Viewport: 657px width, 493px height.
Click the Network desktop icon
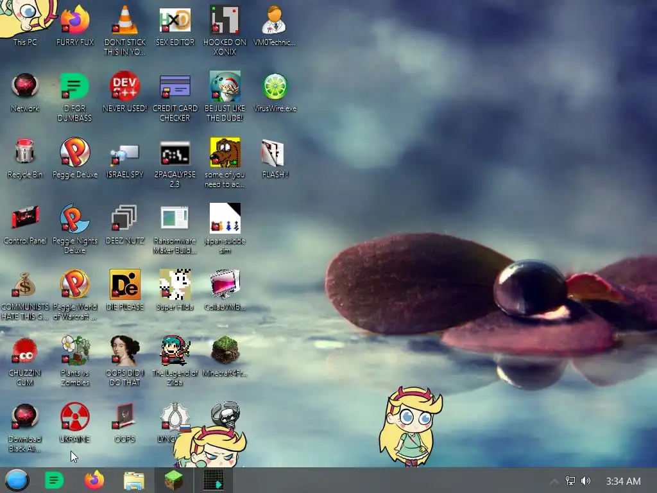click(x=25, y=92)
